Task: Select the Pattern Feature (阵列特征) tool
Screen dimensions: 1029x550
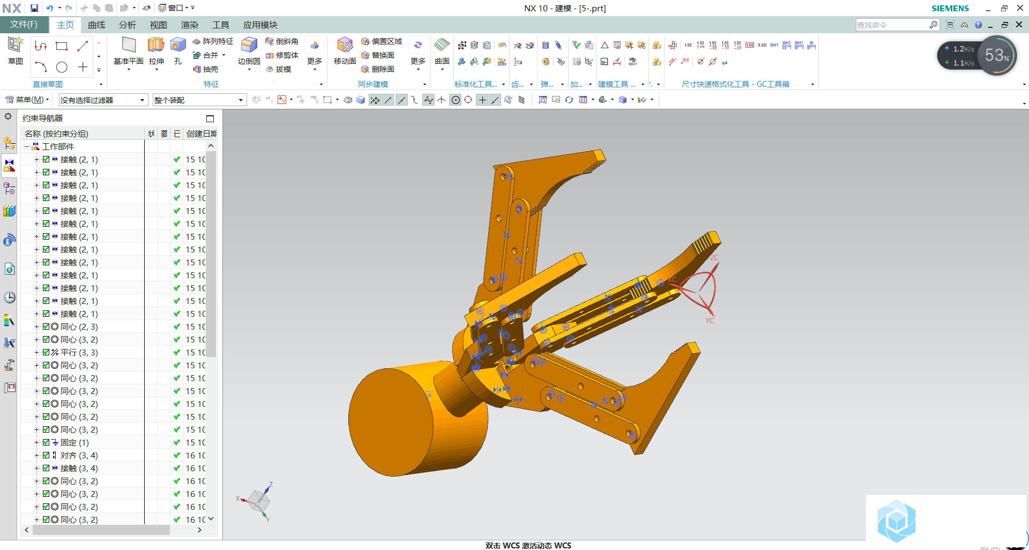Action: [x=213, y=41]
